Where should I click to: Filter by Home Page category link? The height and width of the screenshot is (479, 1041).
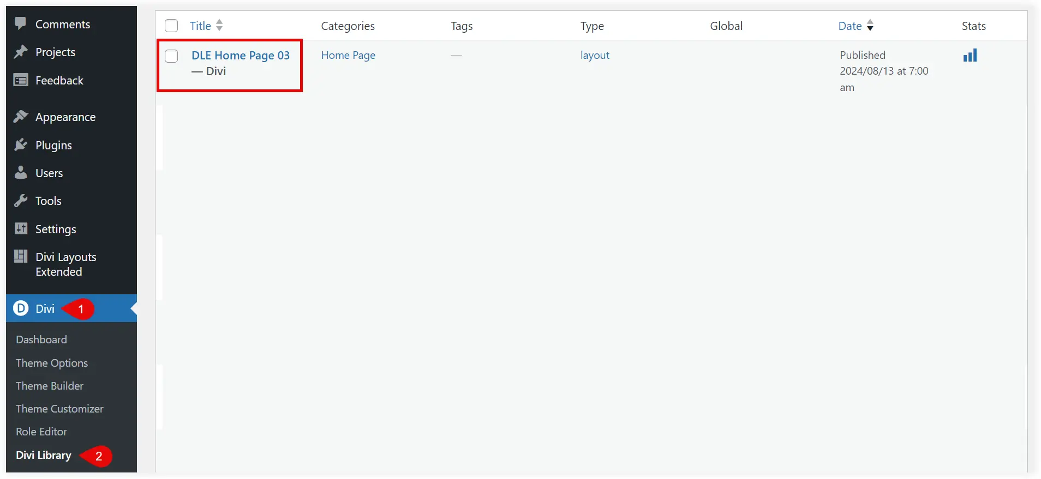tap(348, 55)
